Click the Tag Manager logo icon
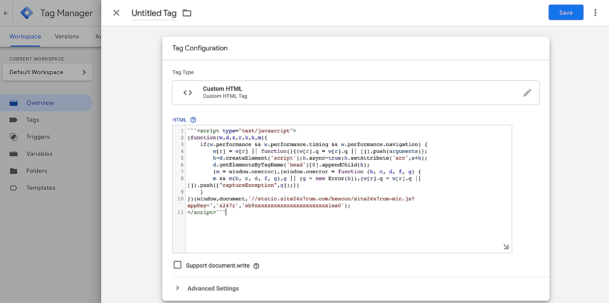The image size is (609, 303). point(27,13)
